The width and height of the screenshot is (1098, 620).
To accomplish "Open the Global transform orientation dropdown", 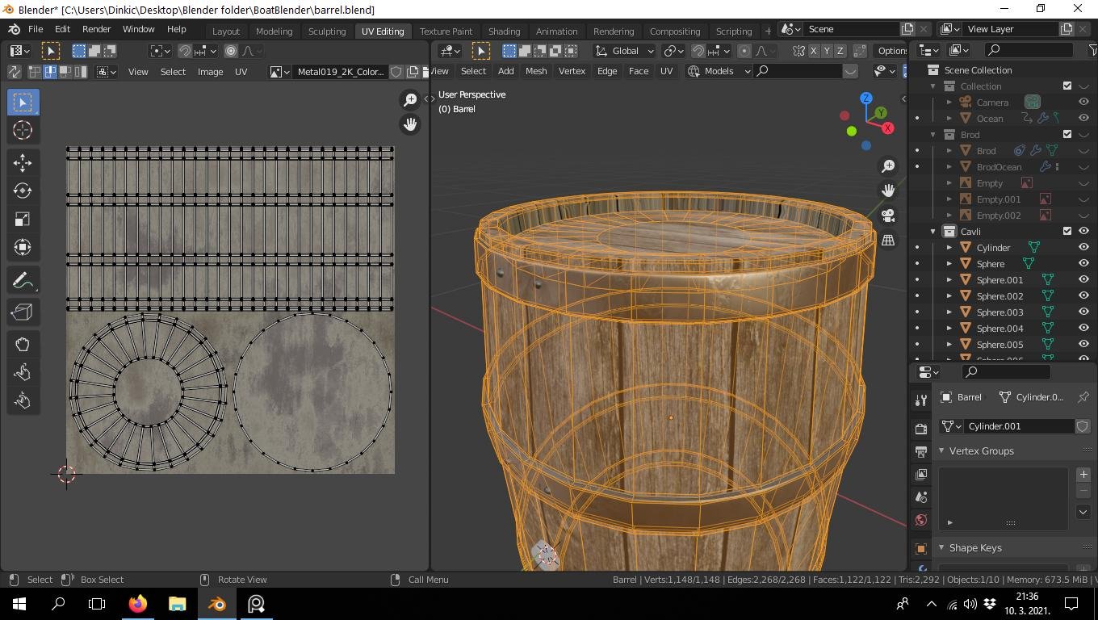I will pos(625,51).
